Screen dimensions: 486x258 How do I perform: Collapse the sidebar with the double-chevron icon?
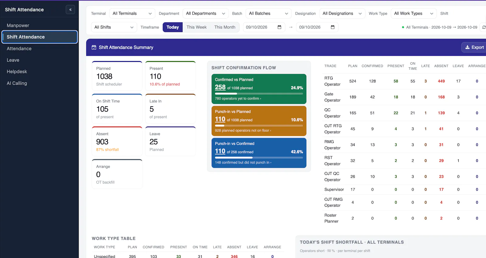(x=70, y=10)
